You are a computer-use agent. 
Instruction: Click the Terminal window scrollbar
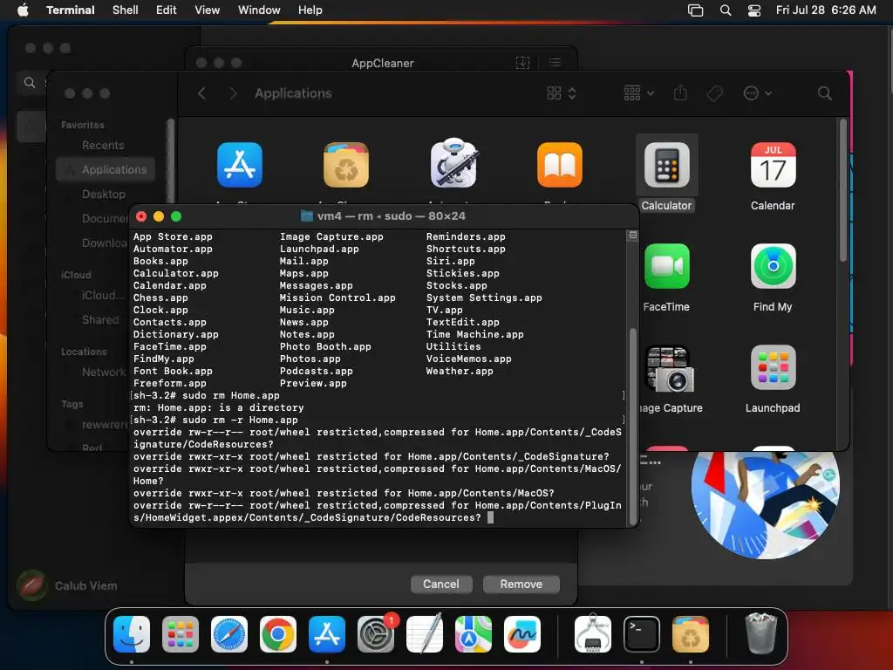pos(632,426)
